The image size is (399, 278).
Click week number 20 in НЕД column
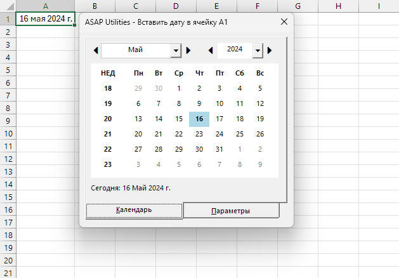click(x=108, y=119)
